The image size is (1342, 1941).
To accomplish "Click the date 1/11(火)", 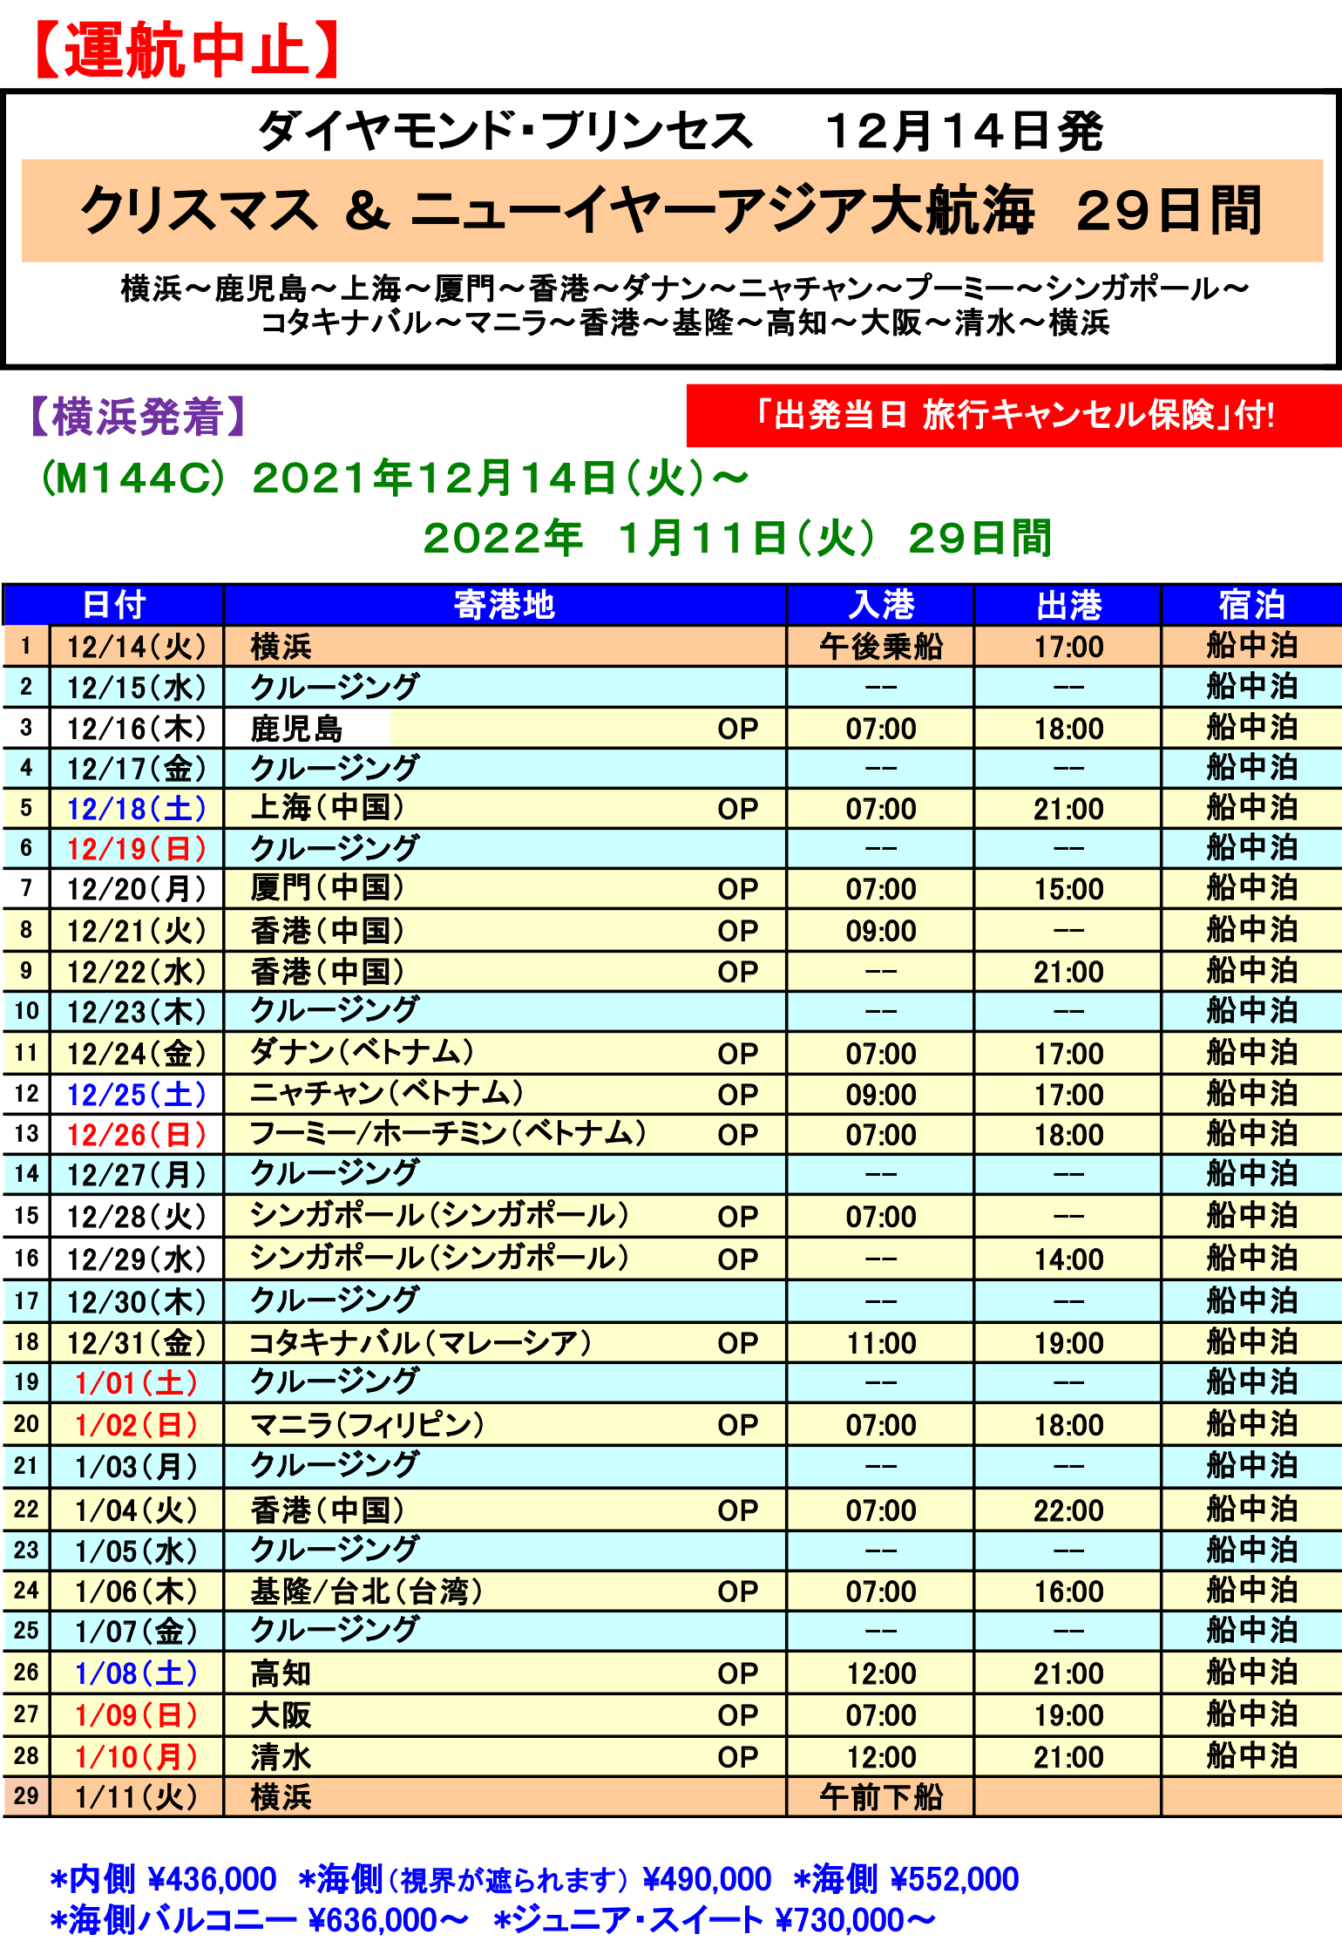I will pos(137,1797).
